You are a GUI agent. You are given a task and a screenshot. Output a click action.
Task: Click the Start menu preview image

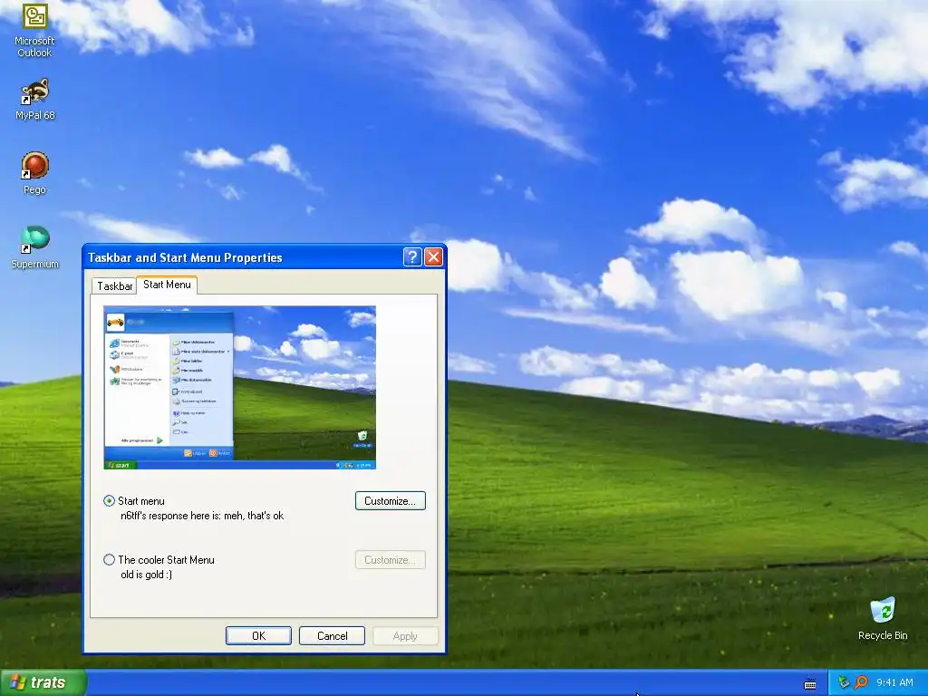tap(239, 388)
